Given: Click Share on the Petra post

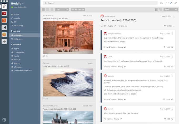Looking at the screenshot, I should pos(122,26).
